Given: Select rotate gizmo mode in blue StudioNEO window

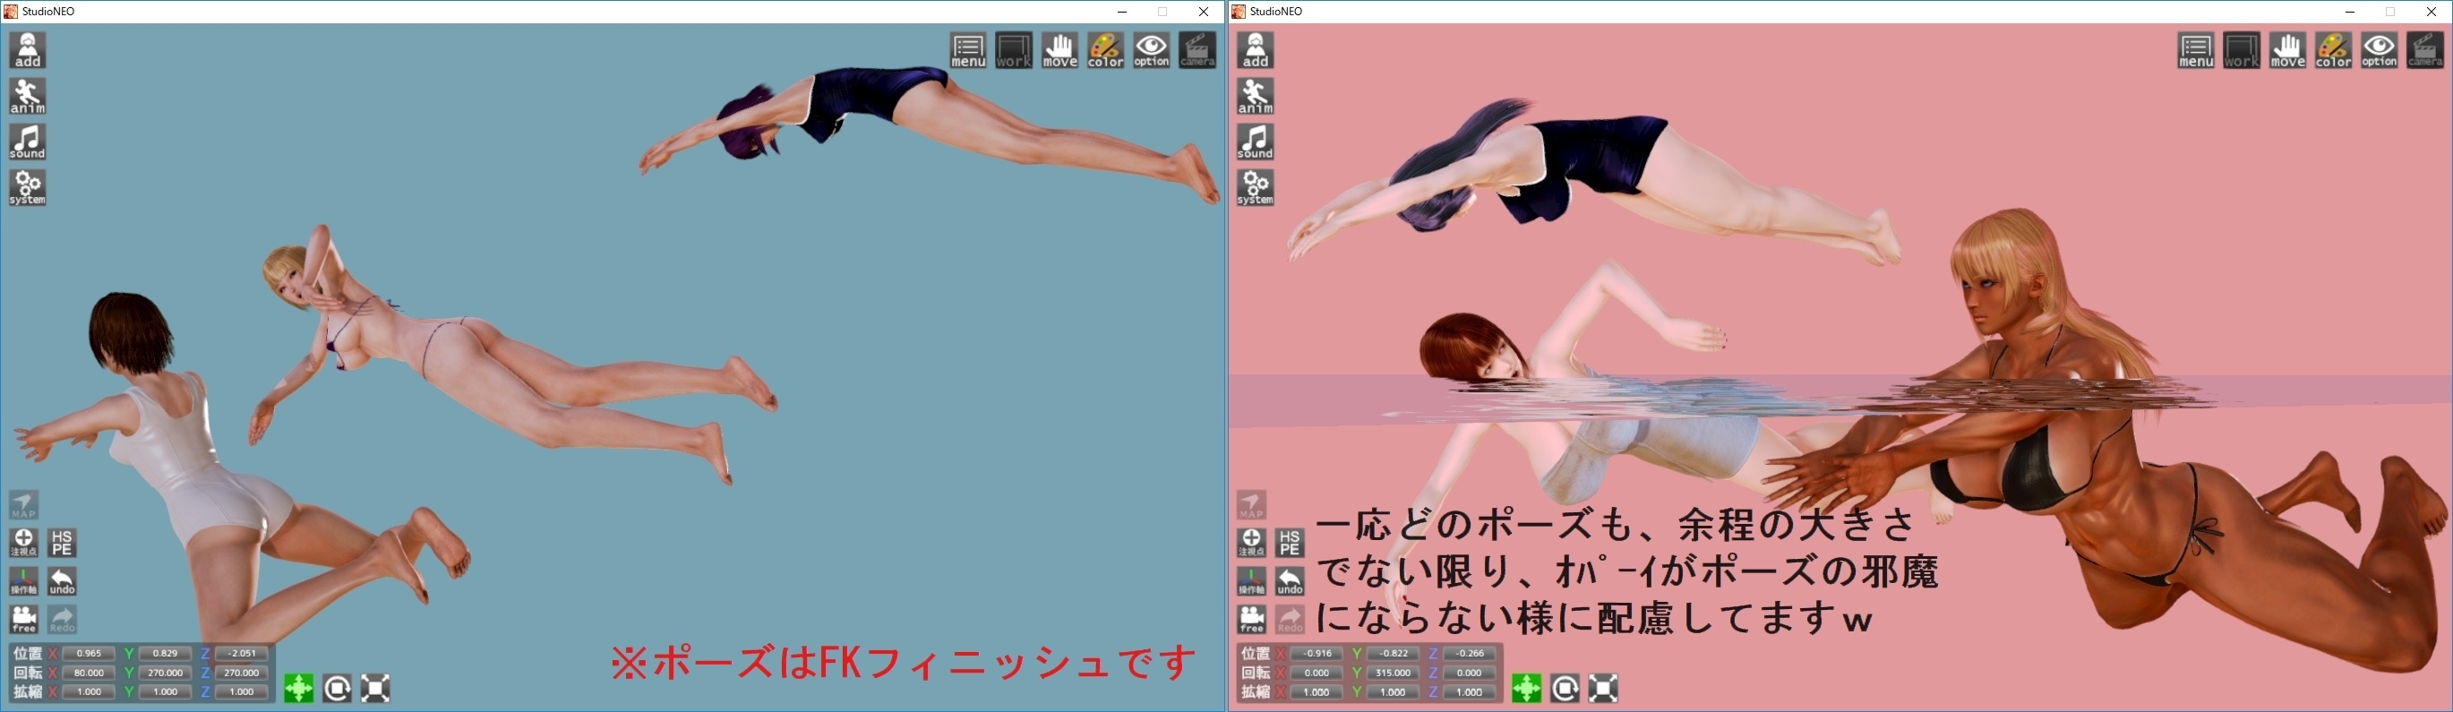Looking at the screenshot, I should coord(337,687).
